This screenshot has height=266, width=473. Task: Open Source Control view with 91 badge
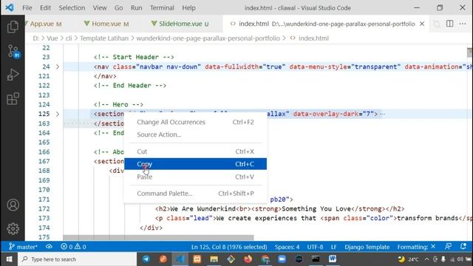tap(13, 51)
